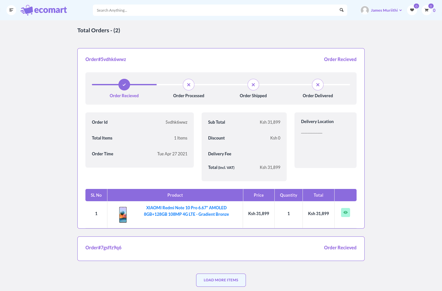This screenshot has height=291, width=442.
Task: Click the Order Recieved checkmark step
Action: 124,85
